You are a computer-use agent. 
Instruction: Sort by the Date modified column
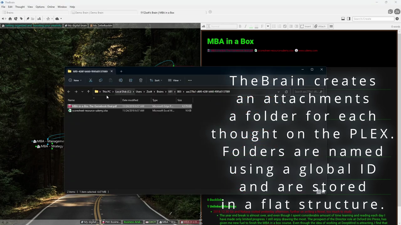(136, 100)
